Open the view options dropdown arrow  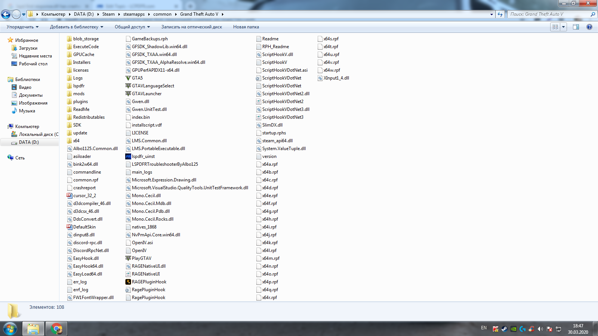tap(564, 27)
